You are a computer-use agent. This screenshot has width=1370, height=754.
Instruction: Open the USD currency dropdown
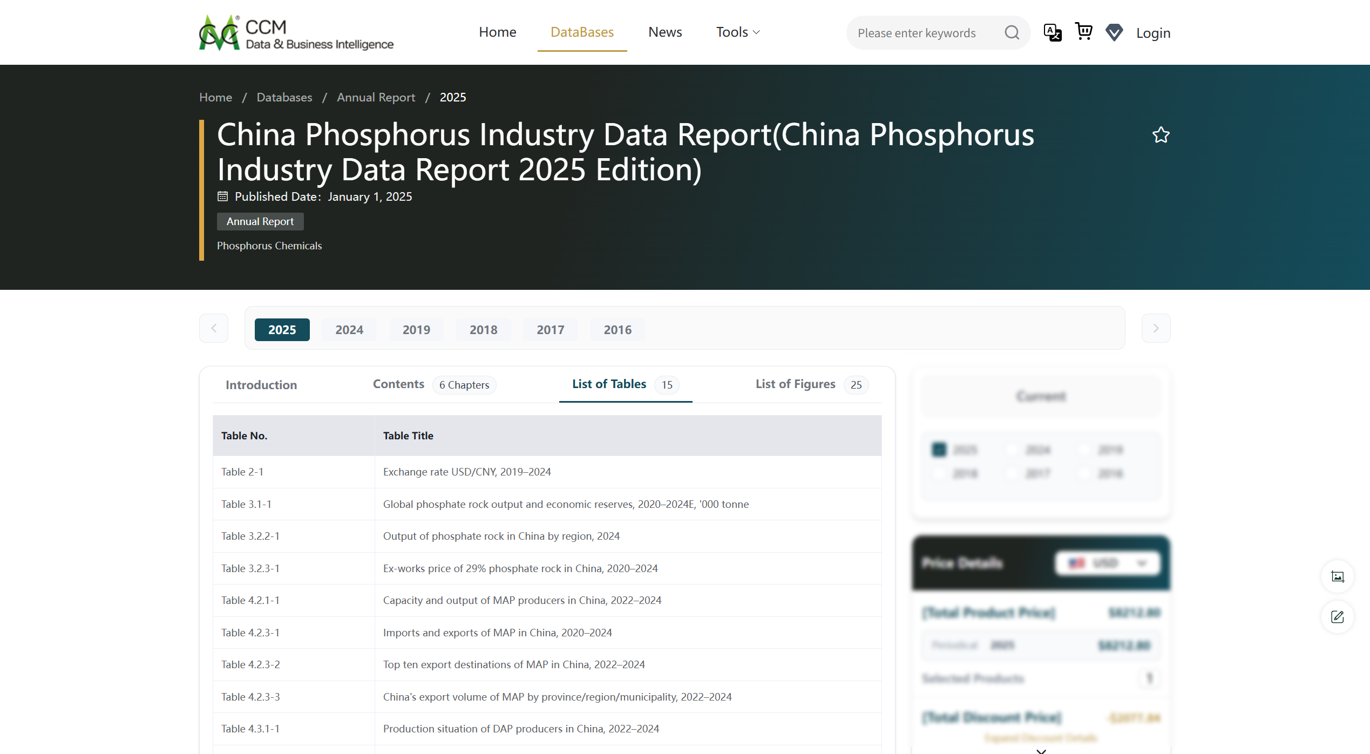tap(1108, 563)
